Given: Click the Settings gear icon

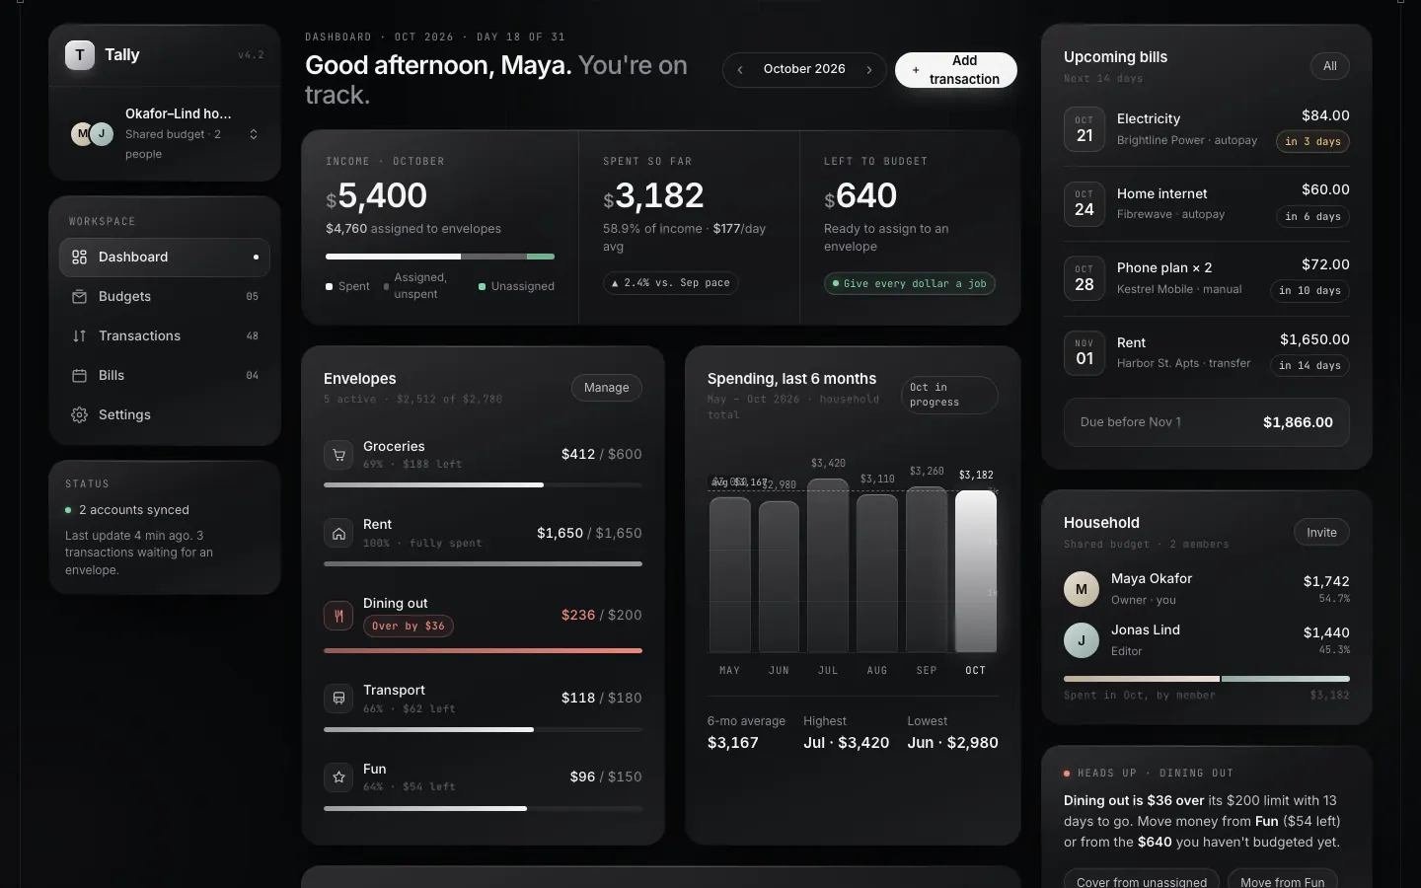Looking at the screenshot, I should click(80, 415).
